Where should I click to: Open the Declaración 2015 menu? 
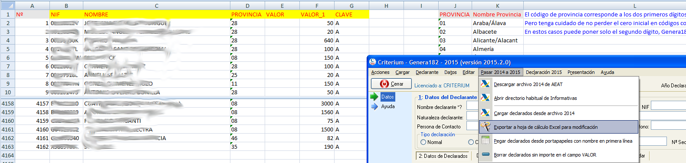pos(544,72)
